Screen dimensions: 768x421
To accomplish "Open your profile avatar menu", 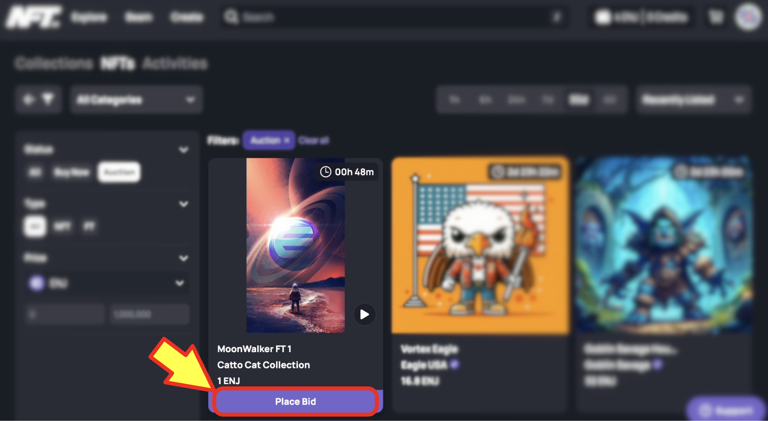I will (748, 17).
